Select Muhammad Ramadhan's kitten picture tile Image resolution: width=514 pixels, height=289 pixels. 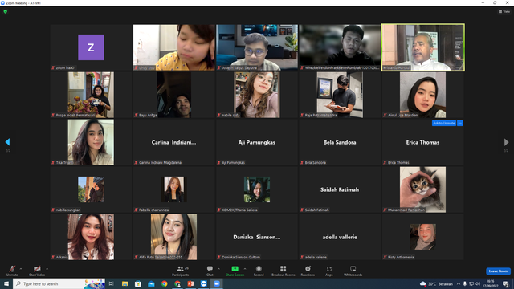pyautogui.click(x=423, y=189)
